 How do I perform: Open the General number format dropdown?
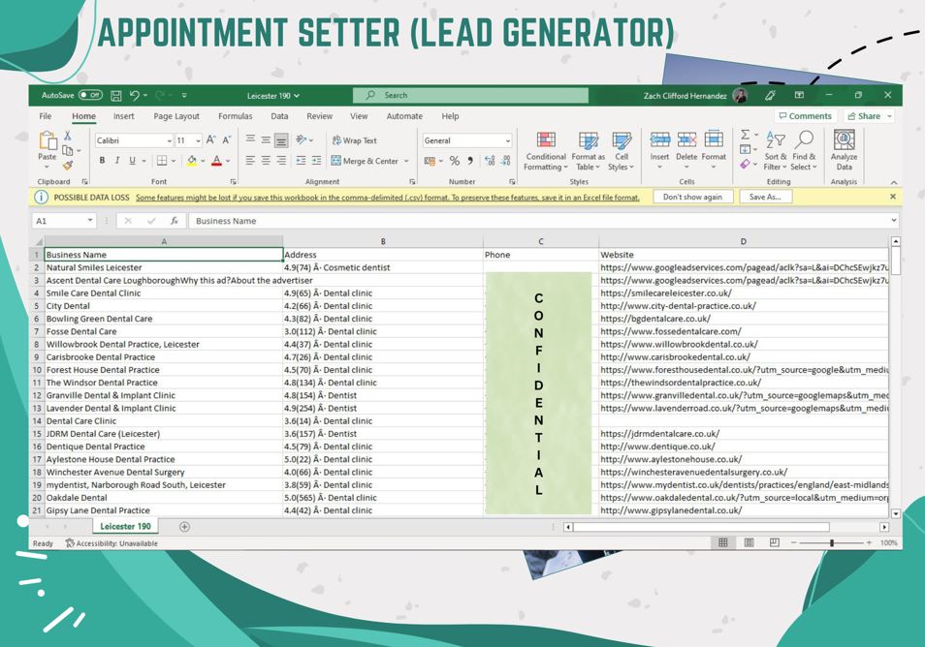508,140
